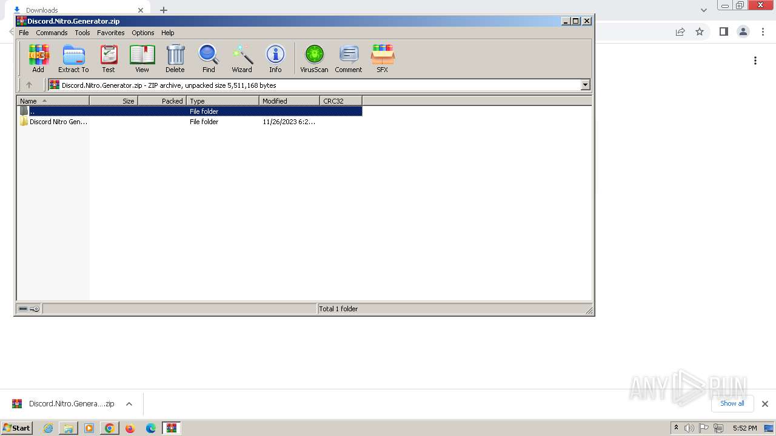Open the Commands menu
Image resolution: width=776 pixels, height=436 pixels.
point(52,33)
